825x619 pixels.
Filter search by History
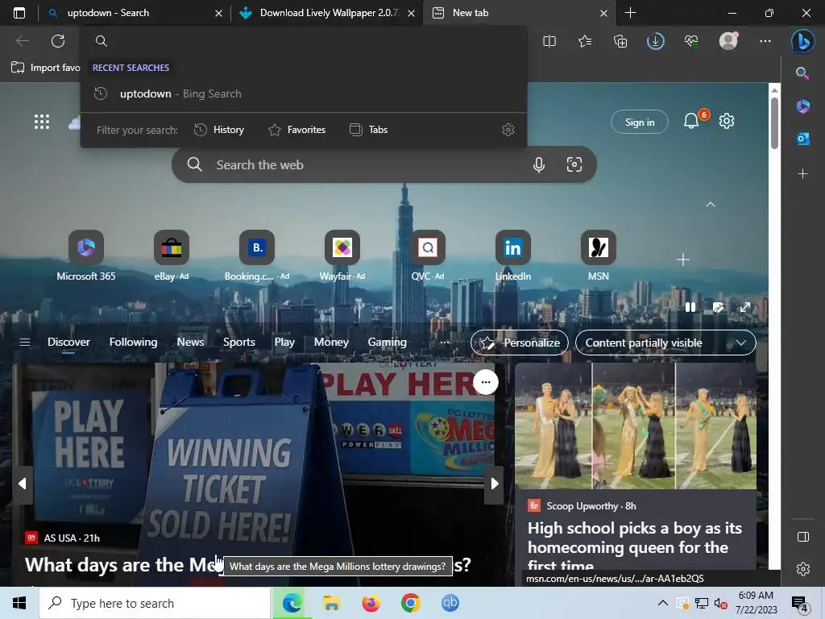[x=219, y=130]
